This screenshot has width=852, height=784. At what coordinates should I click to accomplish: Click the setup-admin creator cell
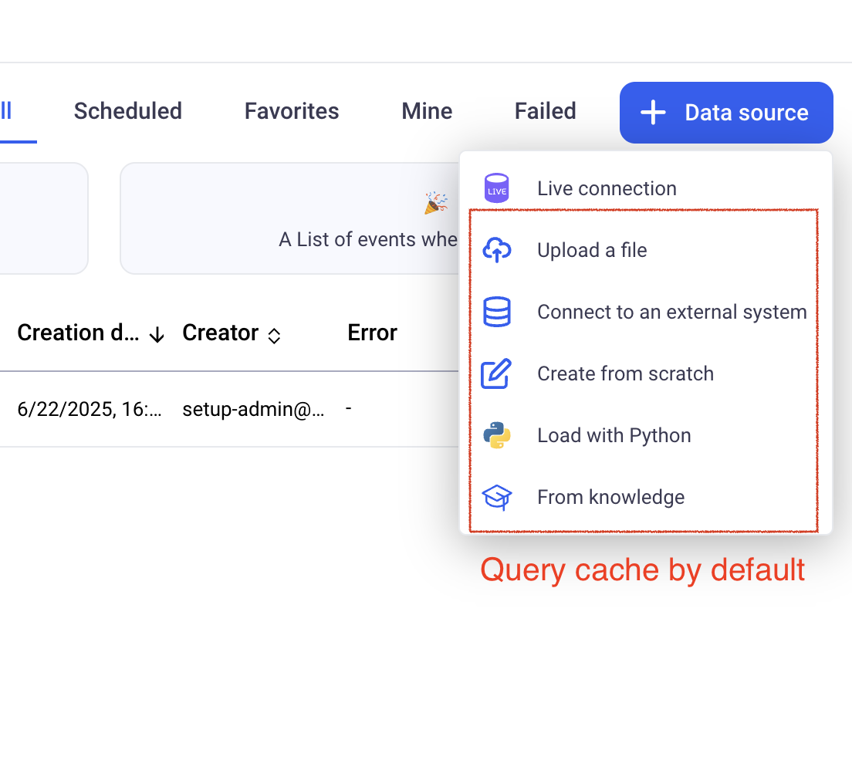click(x=253, y=410)
